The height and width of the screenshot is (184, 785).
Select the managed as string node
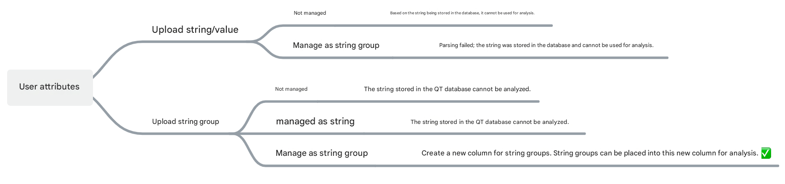(315, 121)
